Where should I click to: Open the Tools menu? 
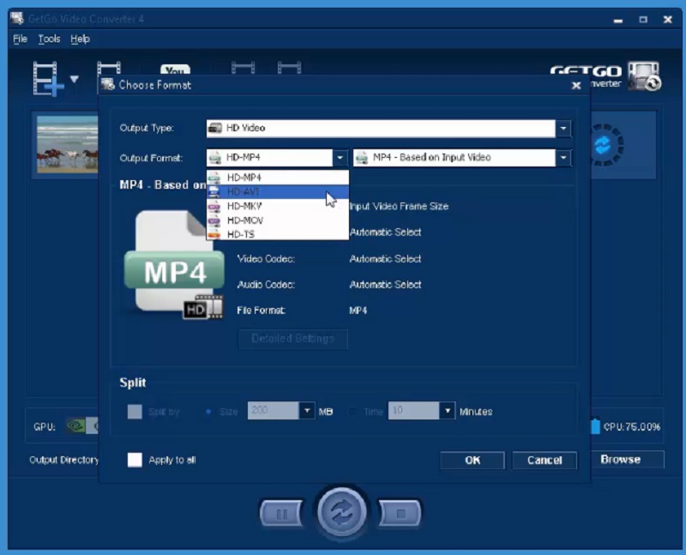(49, 39)
